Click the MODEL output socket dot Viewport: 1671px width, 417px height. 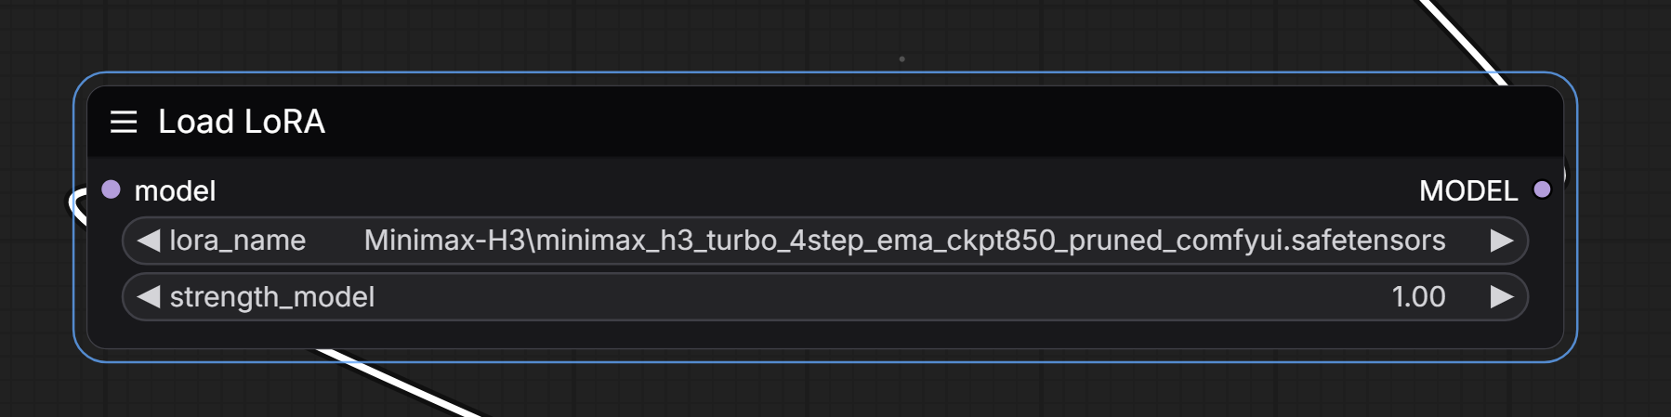(x=1542, y=189)
